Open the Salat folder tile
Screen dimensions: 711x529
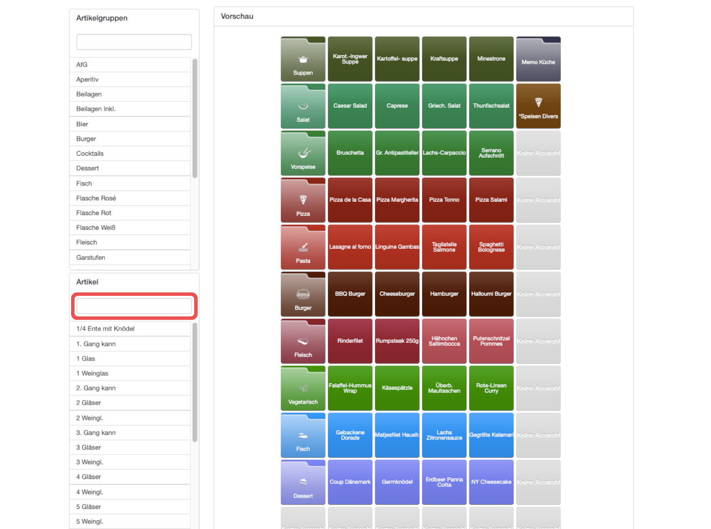303,106
